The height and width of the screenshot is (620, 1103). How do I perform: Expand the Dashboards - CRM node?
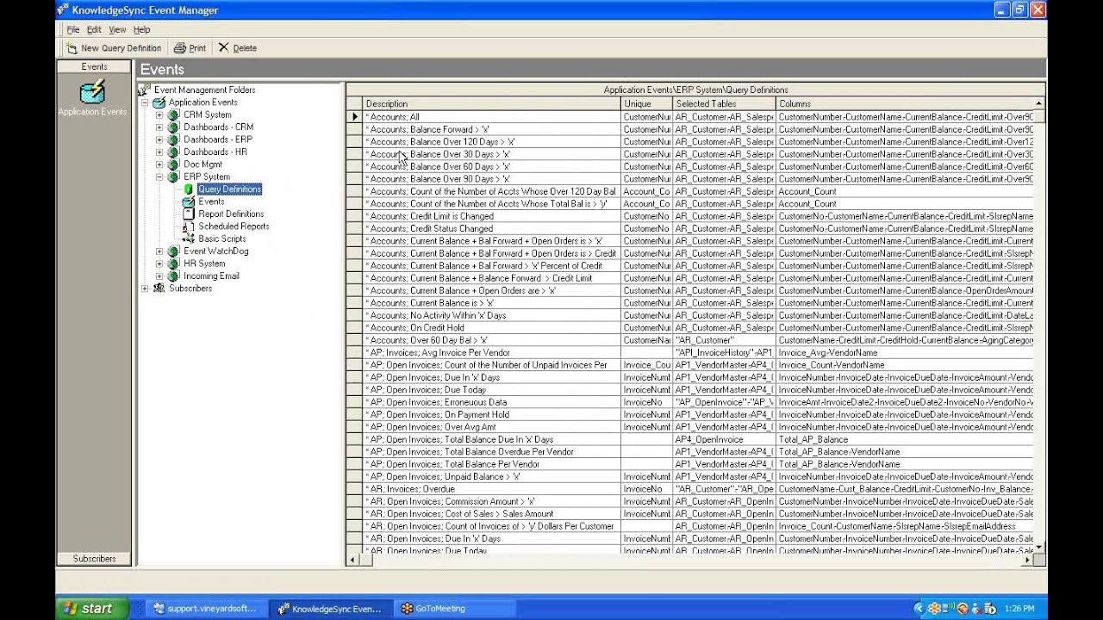(159, 127)
